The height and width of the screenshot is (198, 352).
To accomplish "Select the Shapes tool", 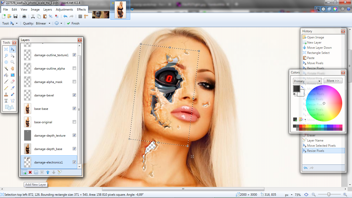I will (9, 108).
